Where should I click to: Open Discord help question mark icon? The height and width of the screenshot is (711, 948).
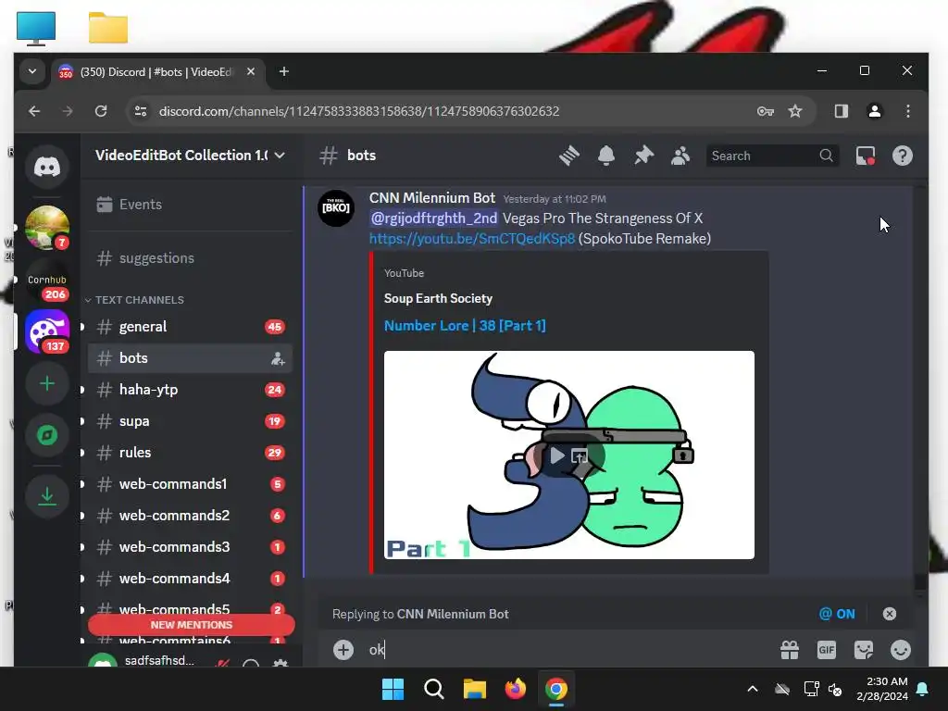[903, 156]
